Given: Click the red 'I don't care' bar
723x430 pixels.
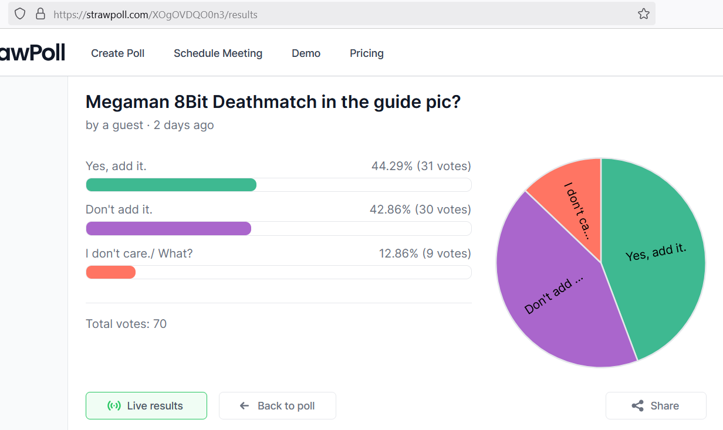Looking at the screenshot, I should (x=110, y=272).
